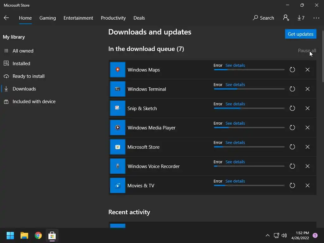Image resolution: width=324 pixels, height=243 pixels.
Task: Open the account sign-in icon
Action: (x=286, y=18)
